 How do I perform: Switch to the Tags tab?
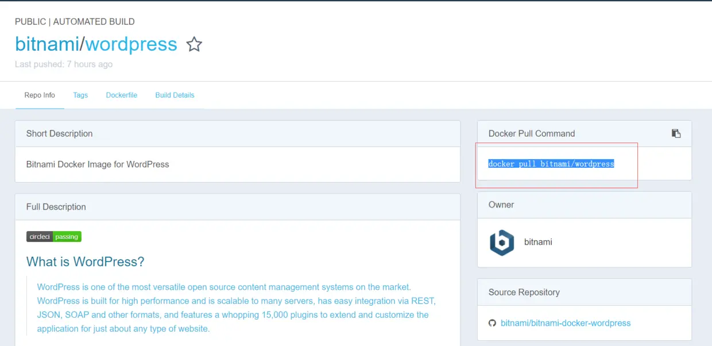pos(80,95)
